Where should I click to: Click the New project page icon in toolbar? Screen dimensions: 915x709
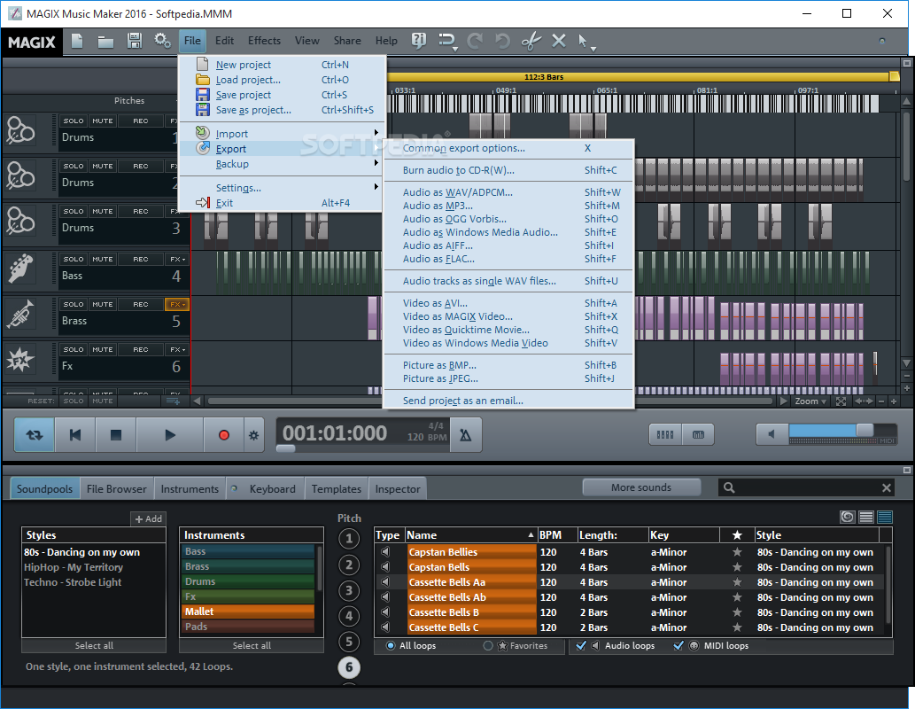coord(77,41)
